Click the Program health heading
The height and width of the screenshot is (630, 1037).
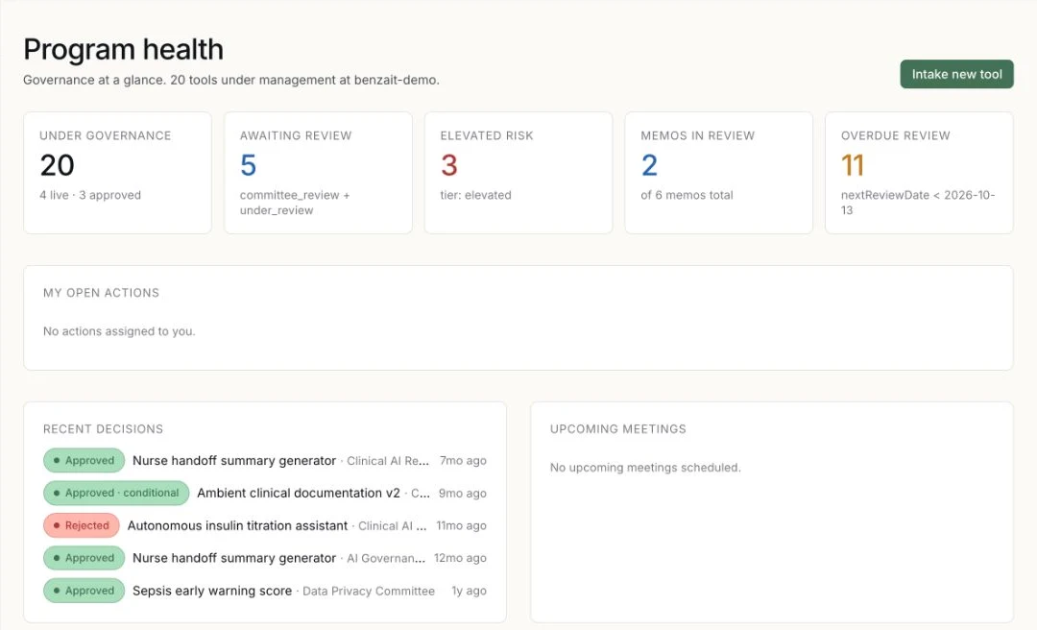(123, 50)
